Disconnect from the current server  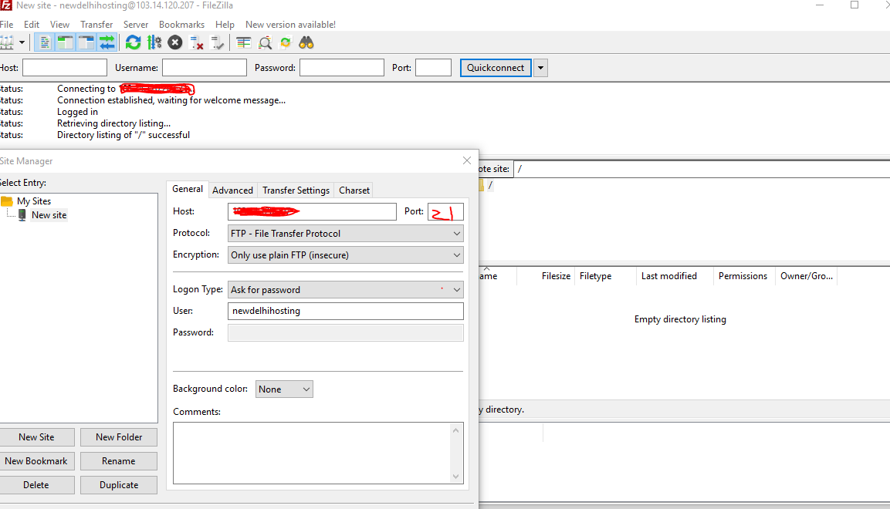(x=196, y=42)
